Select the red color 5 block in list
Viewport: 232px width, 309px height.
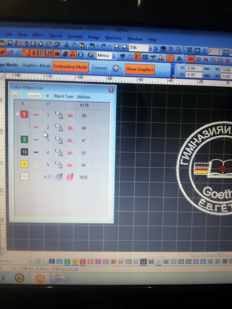coord(24,115)
